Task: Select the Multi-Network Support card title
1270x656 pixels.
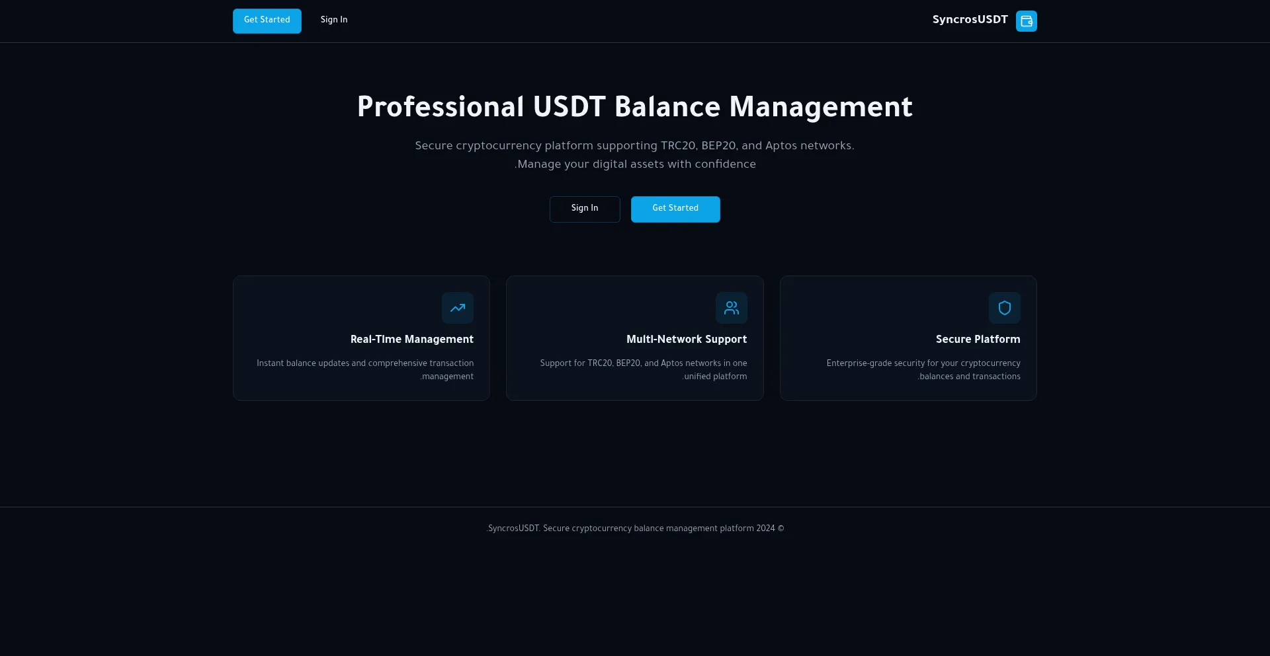Action: pos(687,340)
